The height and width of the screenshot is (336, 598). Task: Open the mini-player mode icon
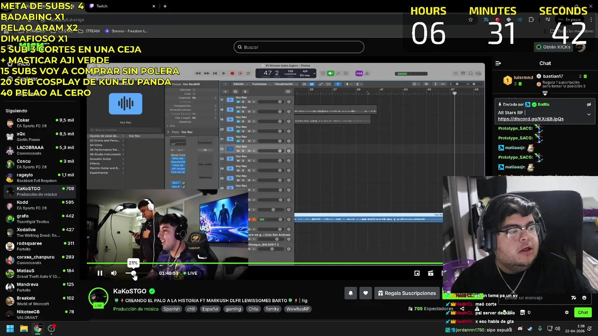pos(417,273)
